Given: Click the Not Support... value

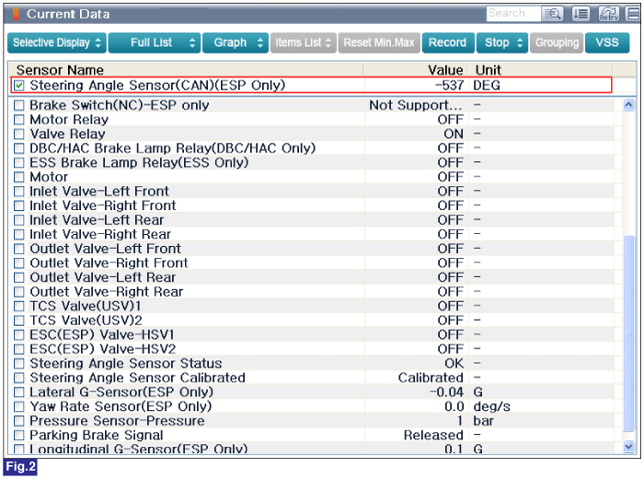Looking at the screenshot, I should [x=416, y=105].
